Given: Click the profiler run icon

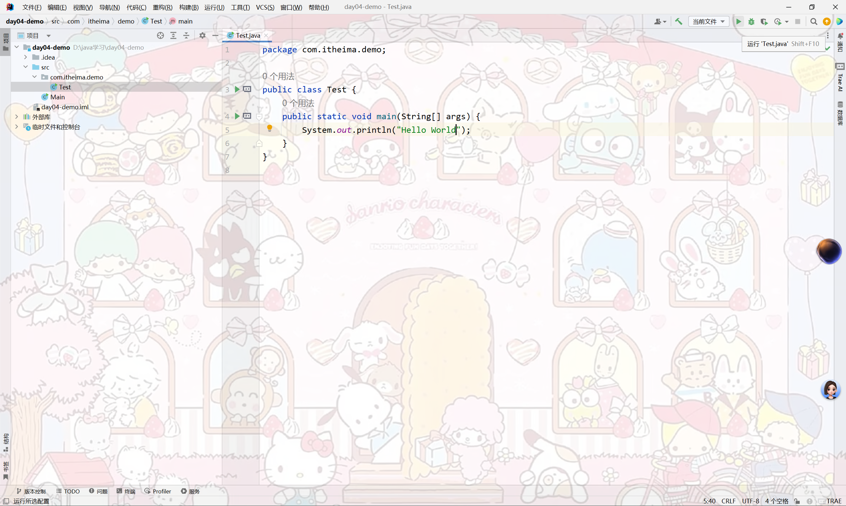Looking at the screenshot, I should [778, 22].
